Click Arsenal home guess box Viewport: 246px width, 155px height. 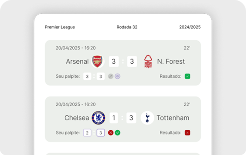pyautogui.click(x=87, y=77)
